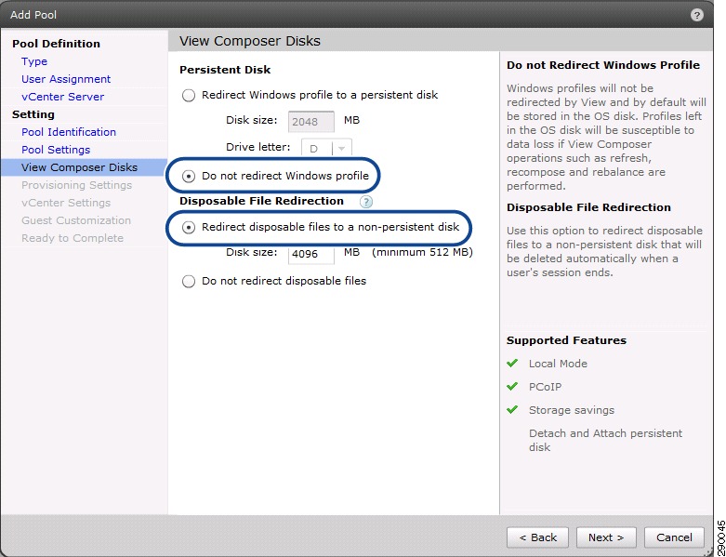Go to the Type step
Image resolution: width=726 pixels, height=557 pixels.
(x=34, y=61)
